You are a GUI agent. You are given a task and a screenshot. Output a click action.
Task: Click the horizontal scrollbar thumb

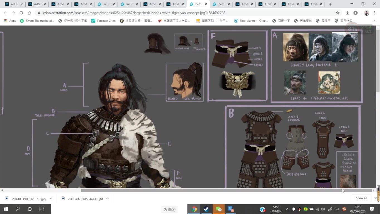(x=226, y=190)
